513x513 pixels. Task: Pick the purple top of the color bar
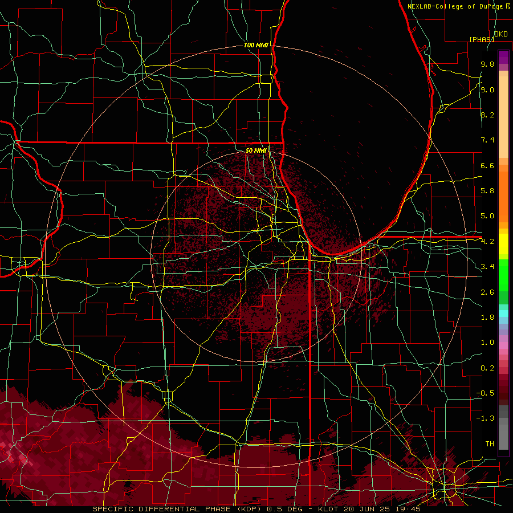pyautogui.click(x=503, y=57)
